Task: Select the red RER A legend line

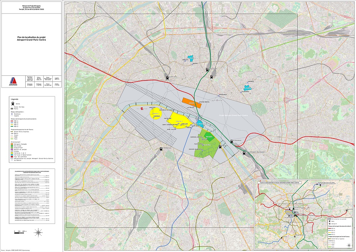Action: click(12, 121)
